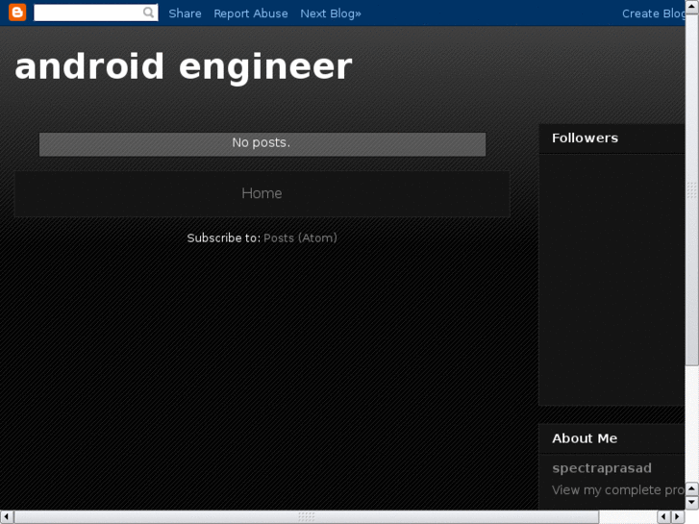The image size is (699, 524).
Task: Click the horizontal scrollbar thumb
Action: [307, 517]
